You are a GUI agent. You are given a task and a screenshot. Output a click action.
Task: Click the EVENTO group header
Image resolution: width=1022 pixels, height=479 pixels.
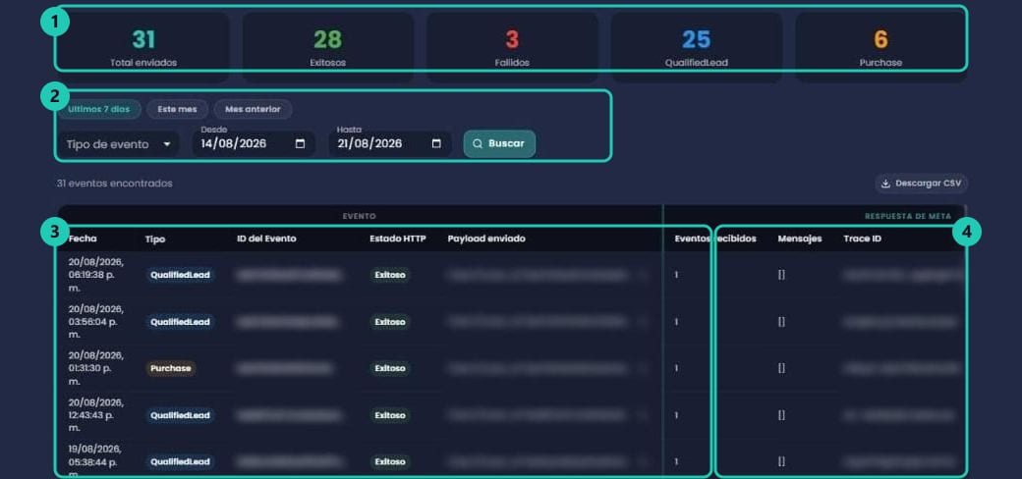(360, 216)
